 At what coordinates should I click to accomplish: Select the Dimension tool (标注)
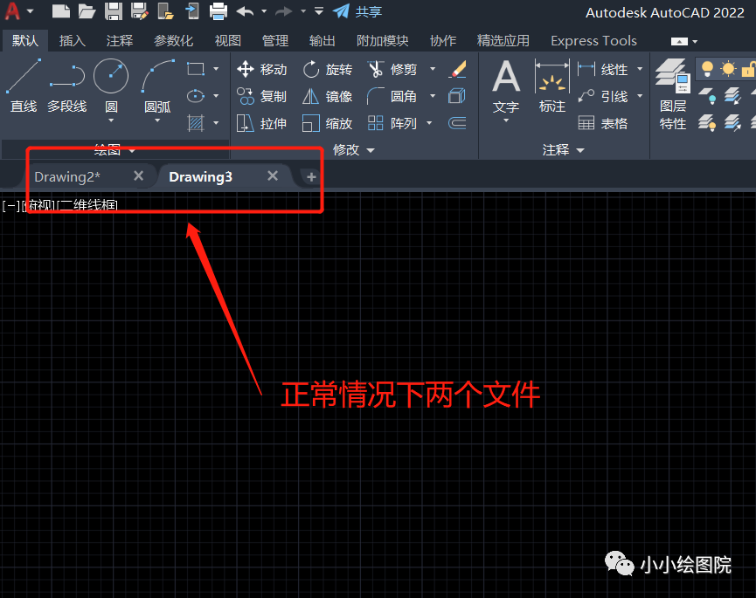pyautogui.click(x=552, y=86)
